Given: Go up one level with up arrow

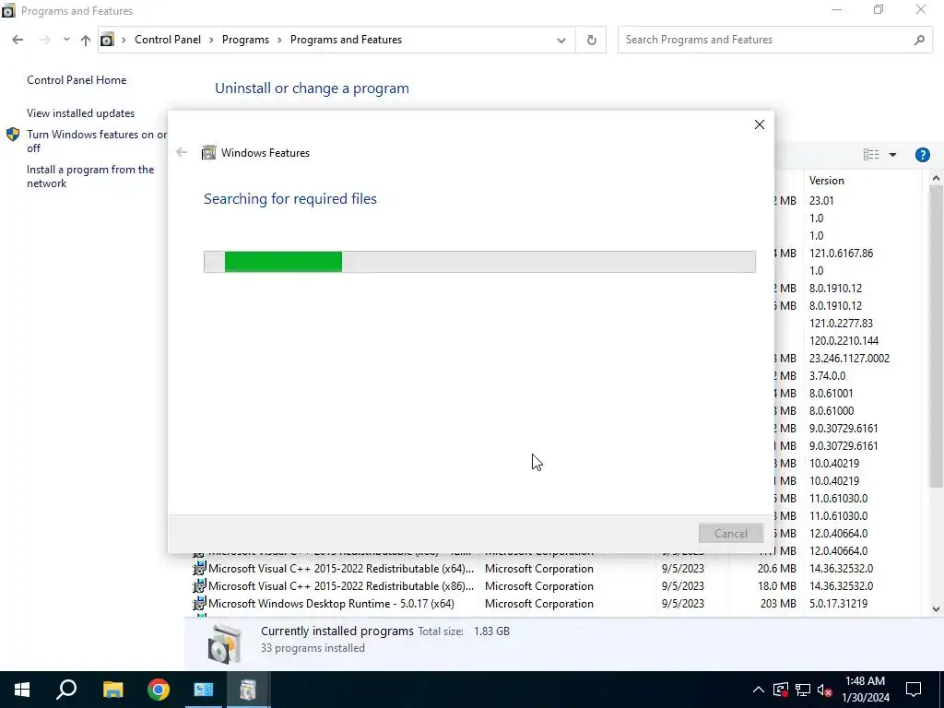Looking at the screenshot, I should (x=86, y=40).
